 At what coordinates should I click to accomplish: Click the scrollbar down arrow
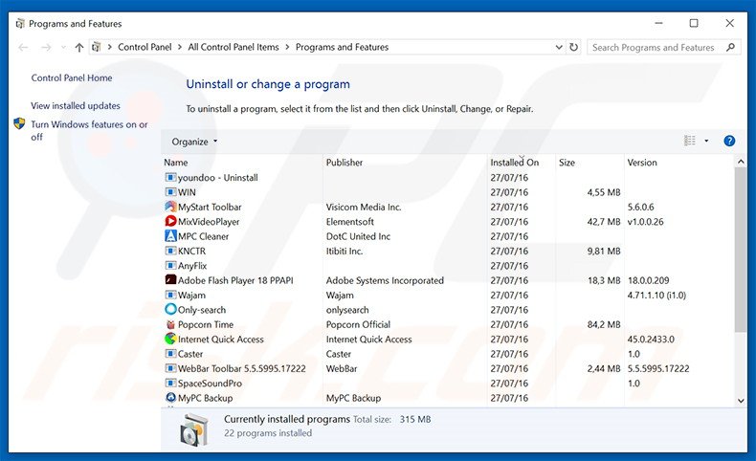pyautogui.click(x=741, y=401)
